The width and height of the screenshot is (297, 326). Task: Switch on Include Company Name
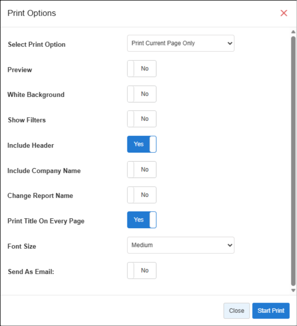click(142, 169)
